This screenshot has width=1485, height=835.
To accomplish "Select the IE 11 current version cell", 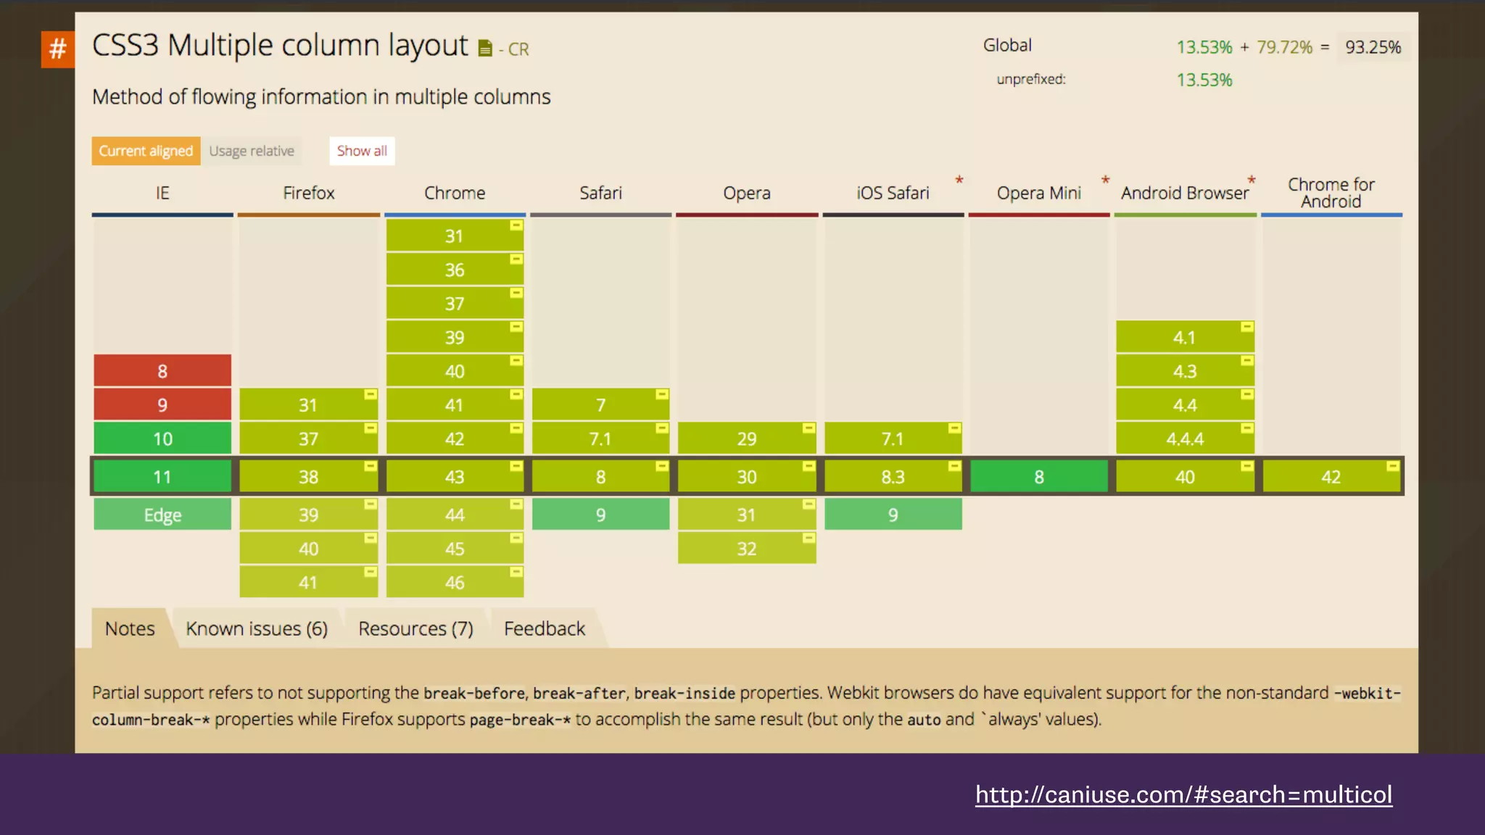I will 162,476.
